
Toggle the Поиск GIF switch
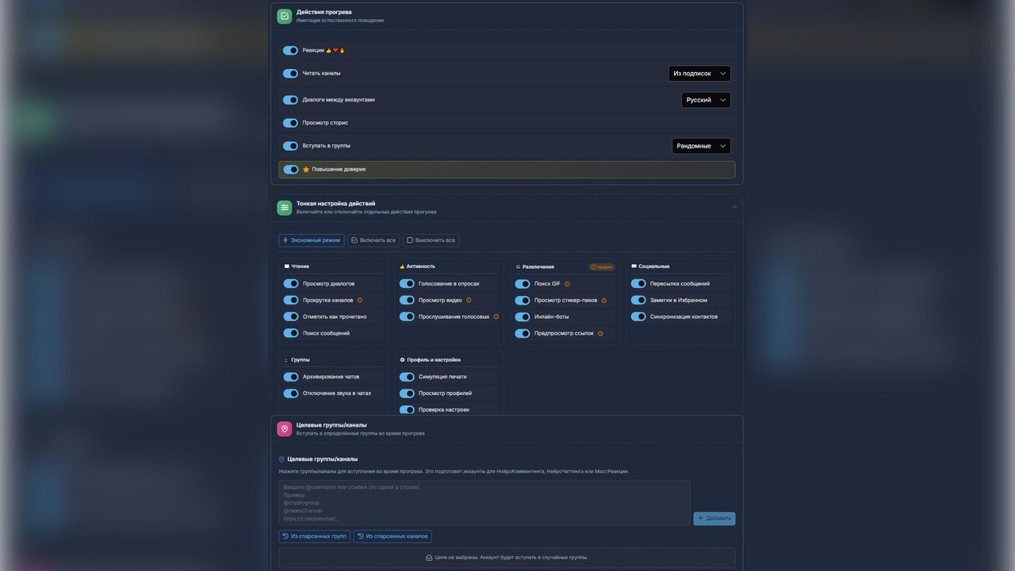coord(523,284)
